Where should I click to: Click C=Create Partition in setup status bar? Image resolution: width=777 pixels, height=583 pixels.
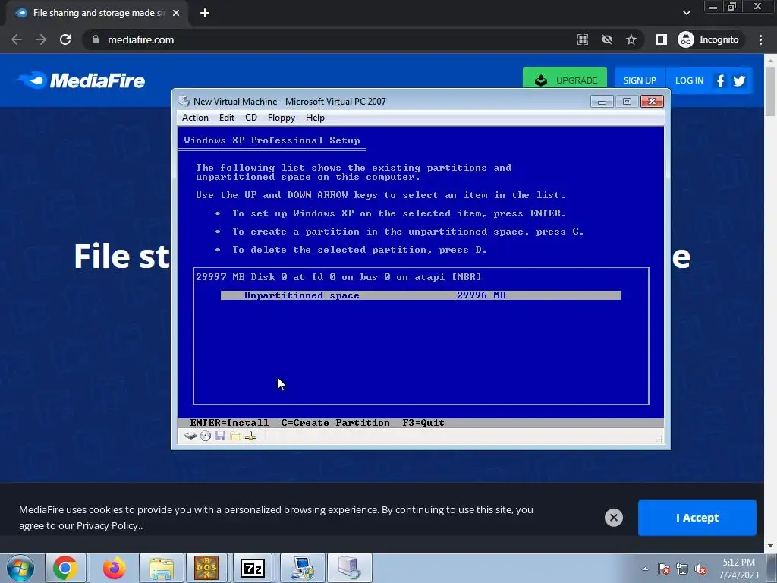click(335, 423)
